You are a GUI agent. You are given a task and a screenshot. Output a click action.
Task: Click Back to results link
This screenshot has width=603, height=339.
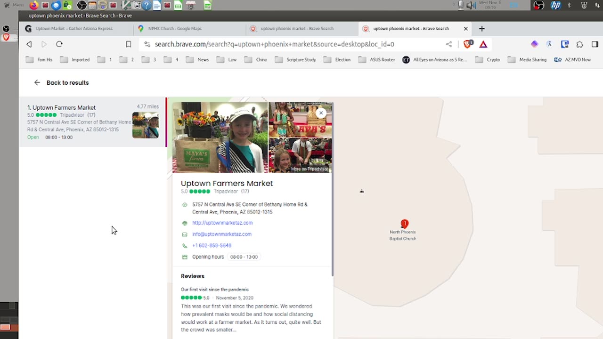coord(61,83)
